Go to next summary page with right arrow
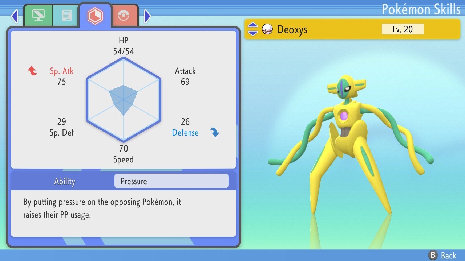The height and width of the screenshot is (261, 465). click(x=147, y=16)
